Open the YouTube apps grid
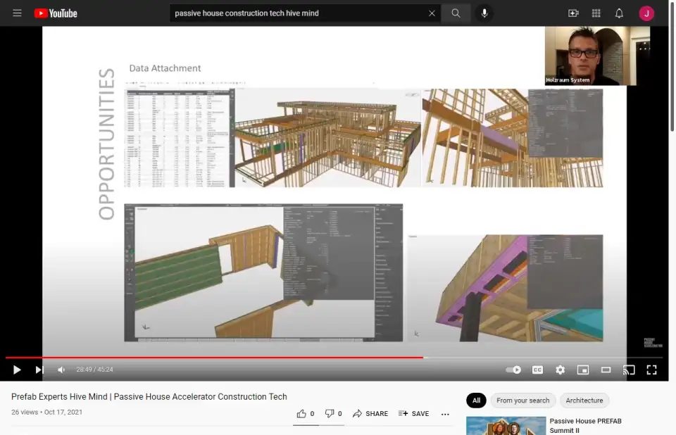Viewport: 676px width, 435px height. point(596,13)
